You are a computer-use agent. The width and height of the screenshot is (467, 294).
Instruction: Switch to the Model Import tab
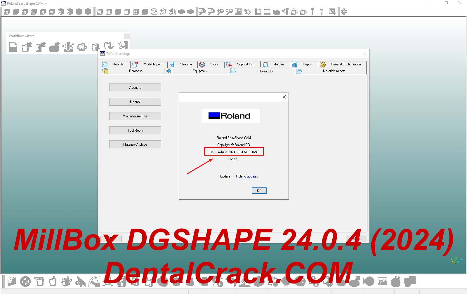[149, 64]
